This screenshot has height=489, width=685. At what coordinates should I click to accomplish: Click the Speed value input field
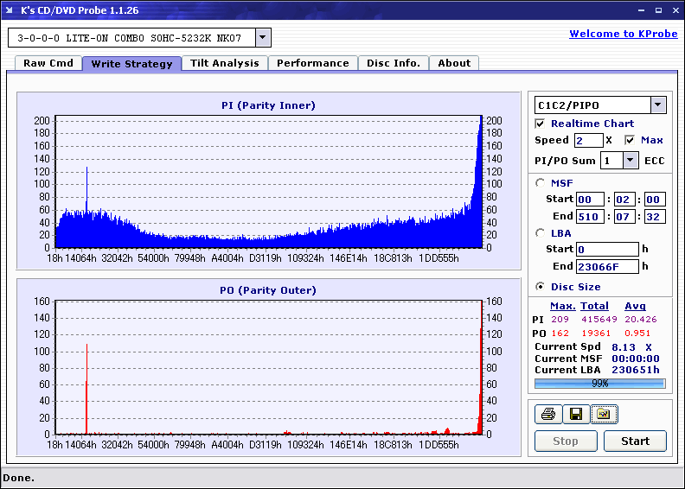(x=588, y=140)
